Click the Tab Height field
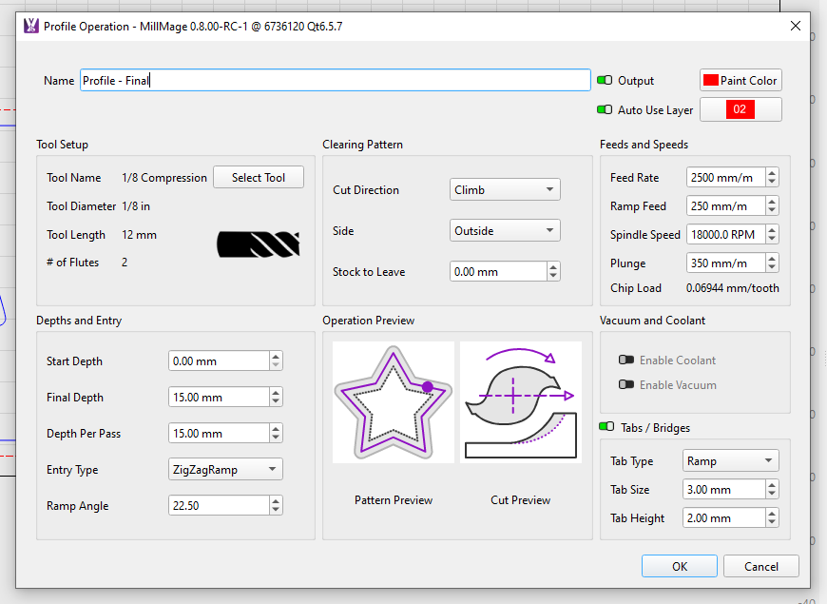Image resolution: width=827 pixels, height=604 pixels. click(x=723, y=518)
